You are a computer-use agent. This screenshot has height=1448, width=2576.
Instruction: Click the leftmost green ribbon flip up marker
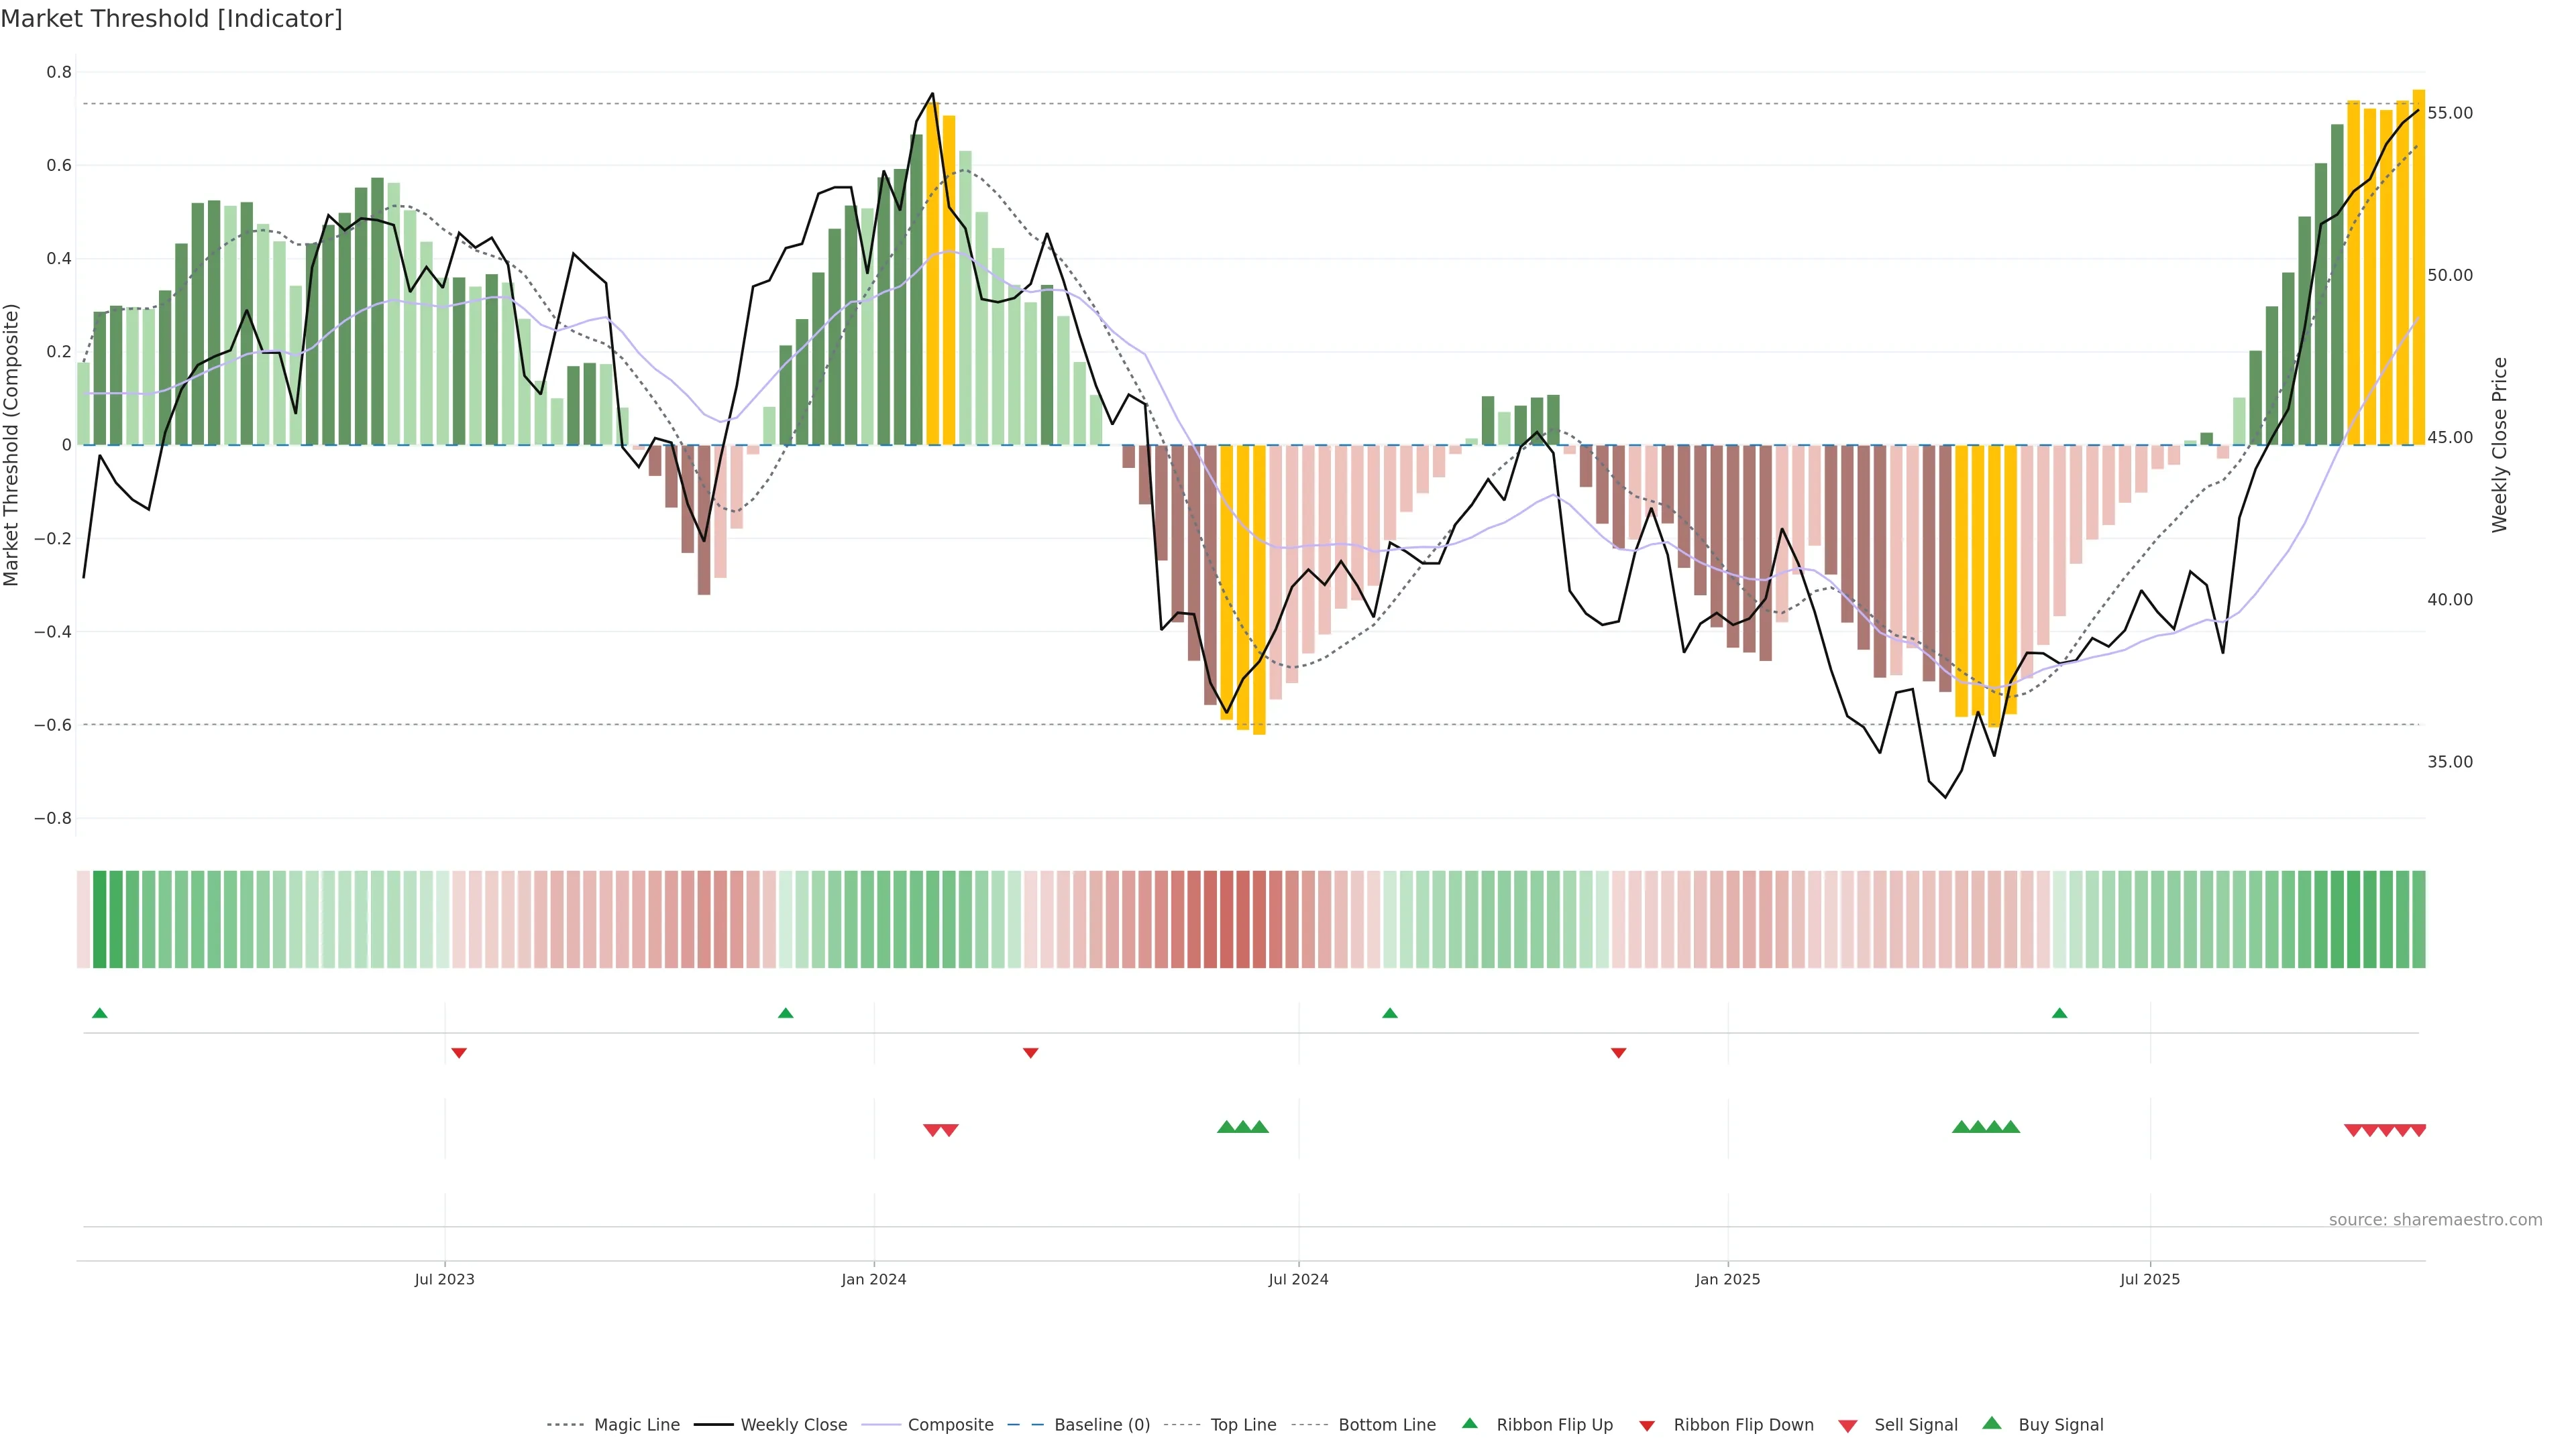point(99,1014)
